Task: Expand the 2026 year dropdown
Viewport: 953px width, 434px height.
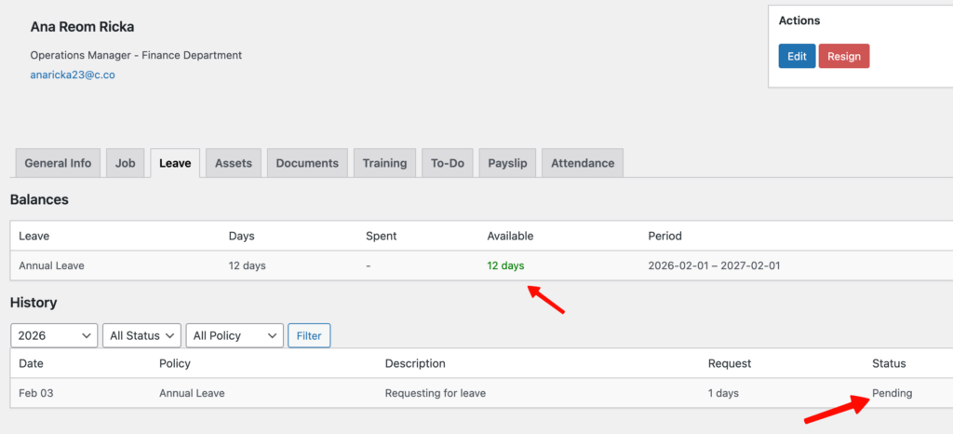Action: tap(54, 335)
